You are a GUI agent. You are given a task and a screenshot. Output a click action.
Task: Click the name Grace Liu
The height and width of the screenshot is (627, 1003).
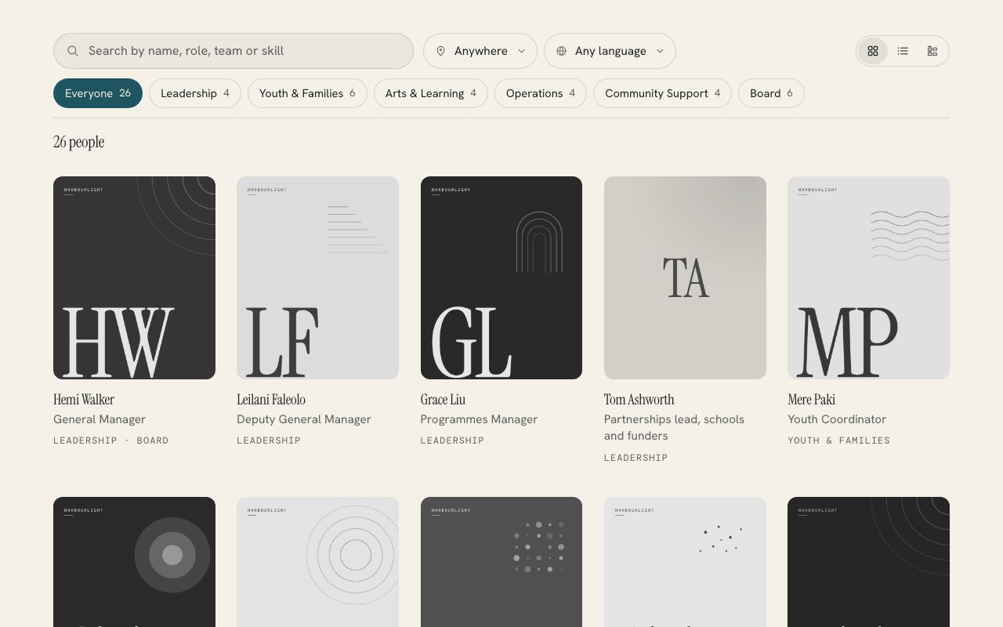pos(443,400)
